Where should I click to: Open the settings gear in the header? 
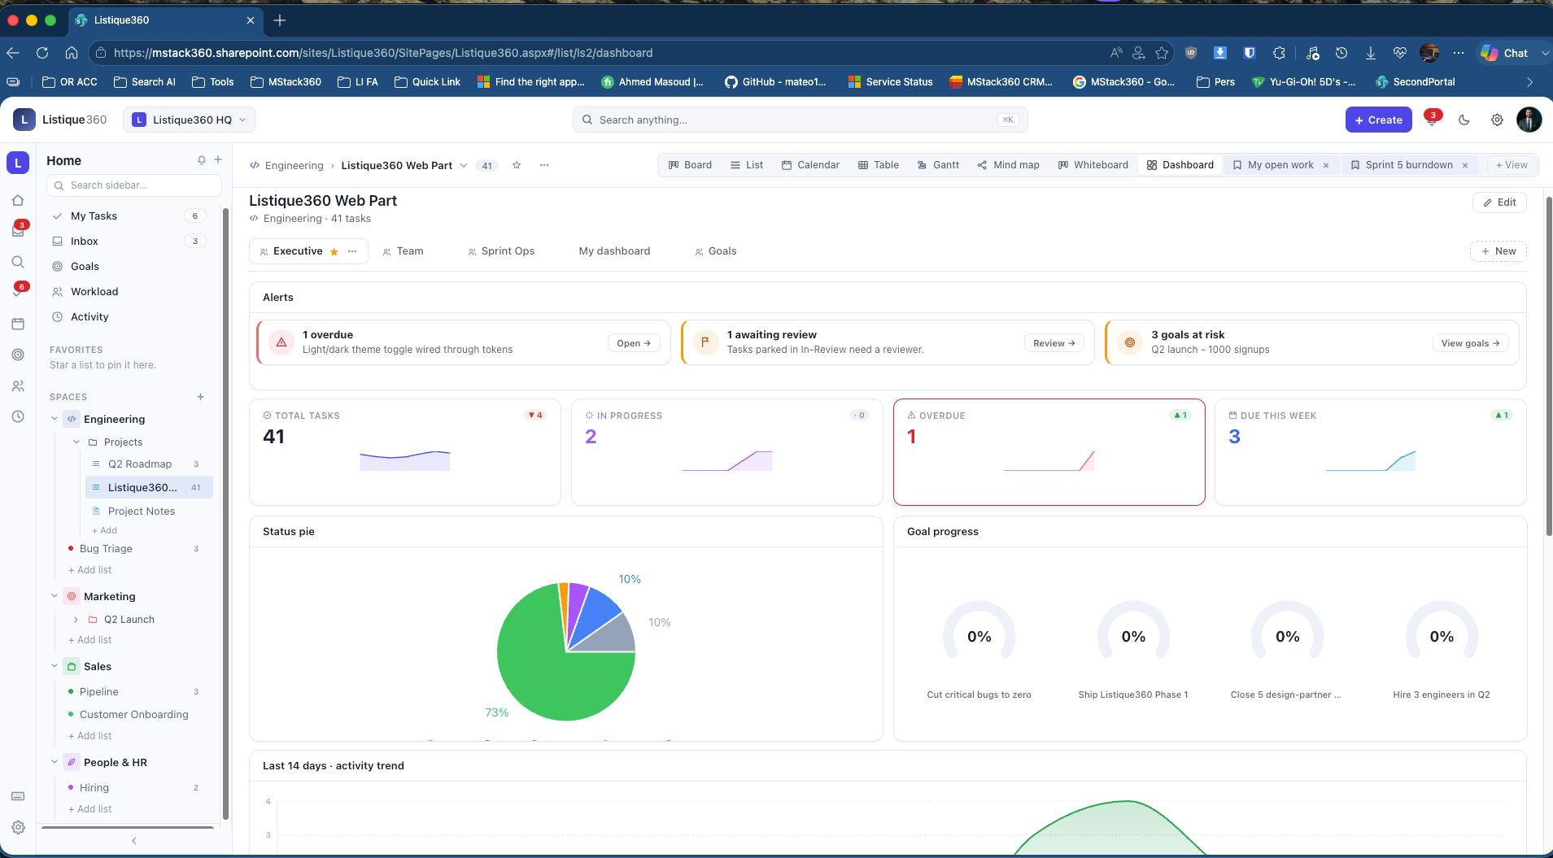click(1497, 120)
